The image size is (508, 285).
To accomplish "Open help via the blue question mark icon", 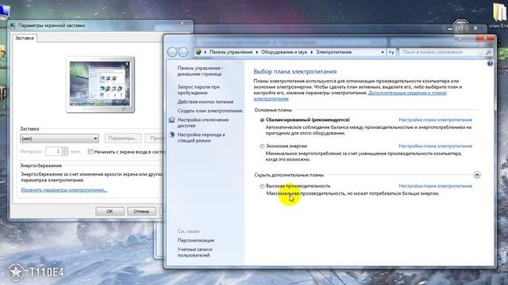I will [x=490, y=63].
